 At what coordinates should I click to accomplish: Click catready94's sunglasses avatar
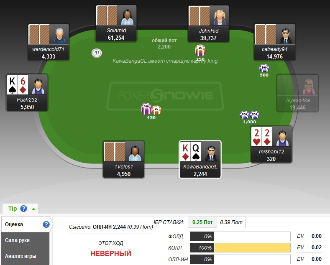(285, 34)
